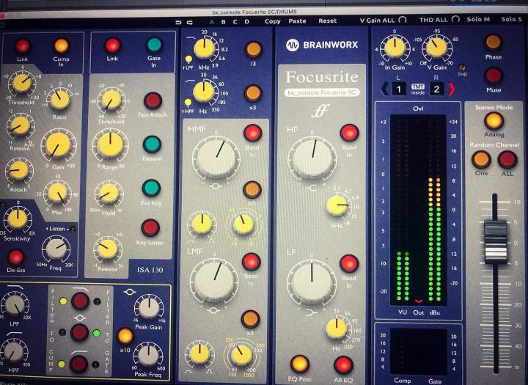Select preset slot A
The width and height of the screenshot is (528, 385).
(211, 22)
